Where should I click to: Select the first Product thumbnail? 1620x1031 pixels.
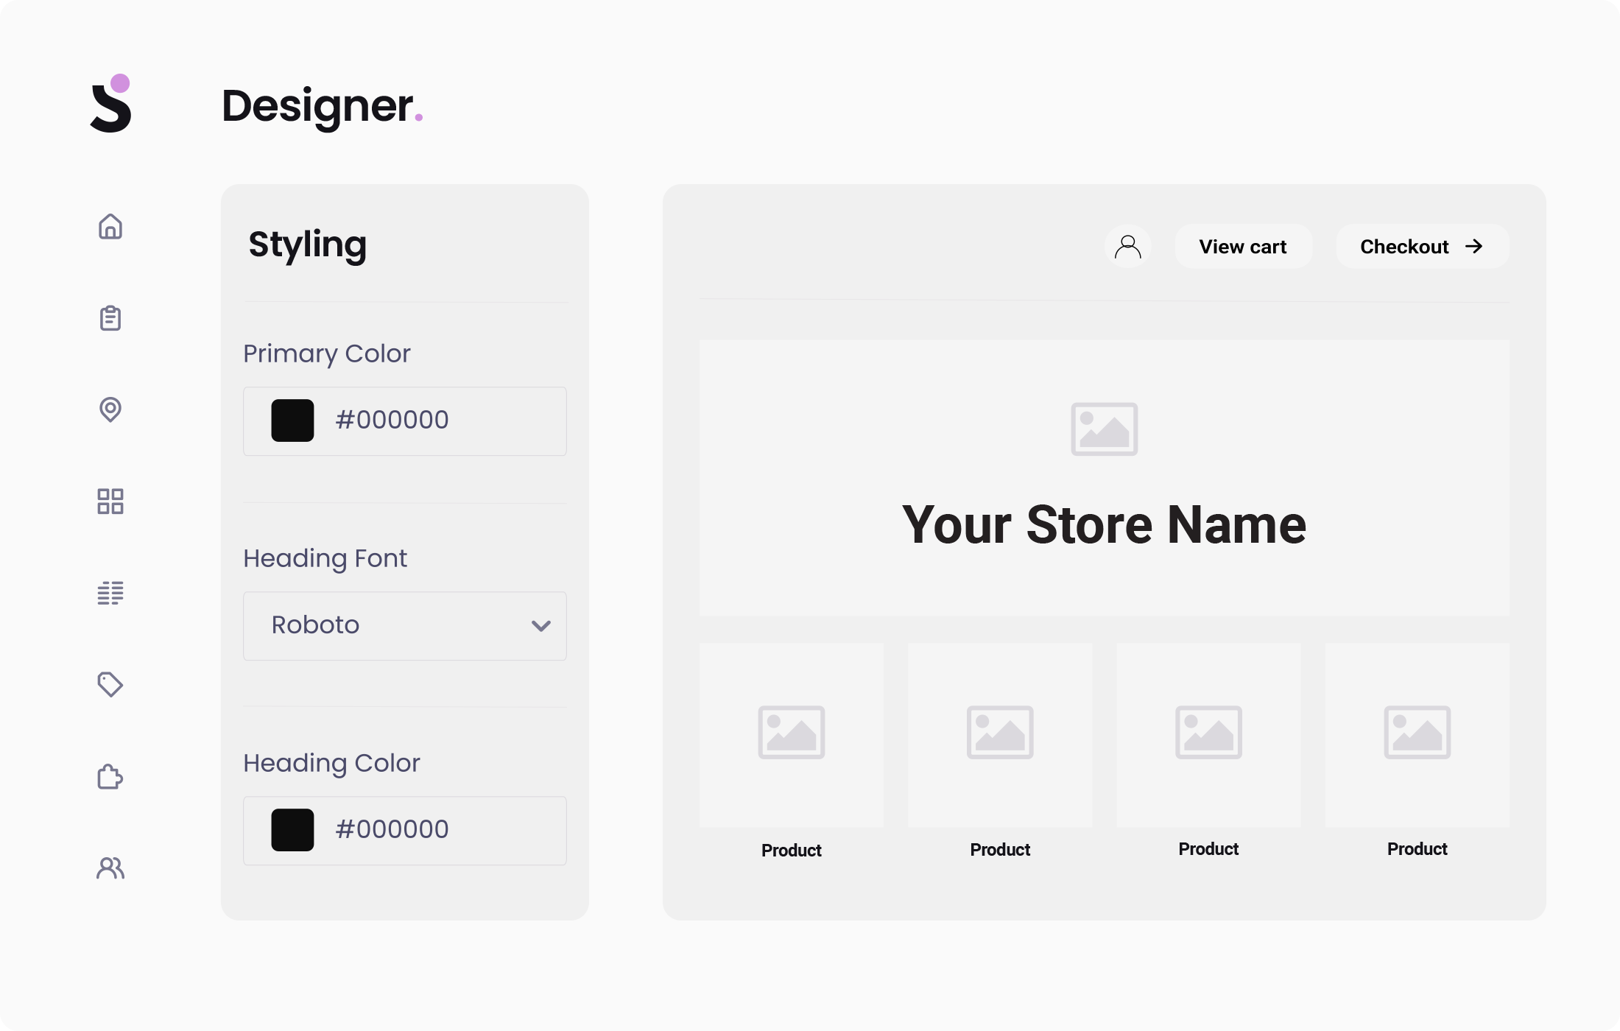[x=792, y=734]
